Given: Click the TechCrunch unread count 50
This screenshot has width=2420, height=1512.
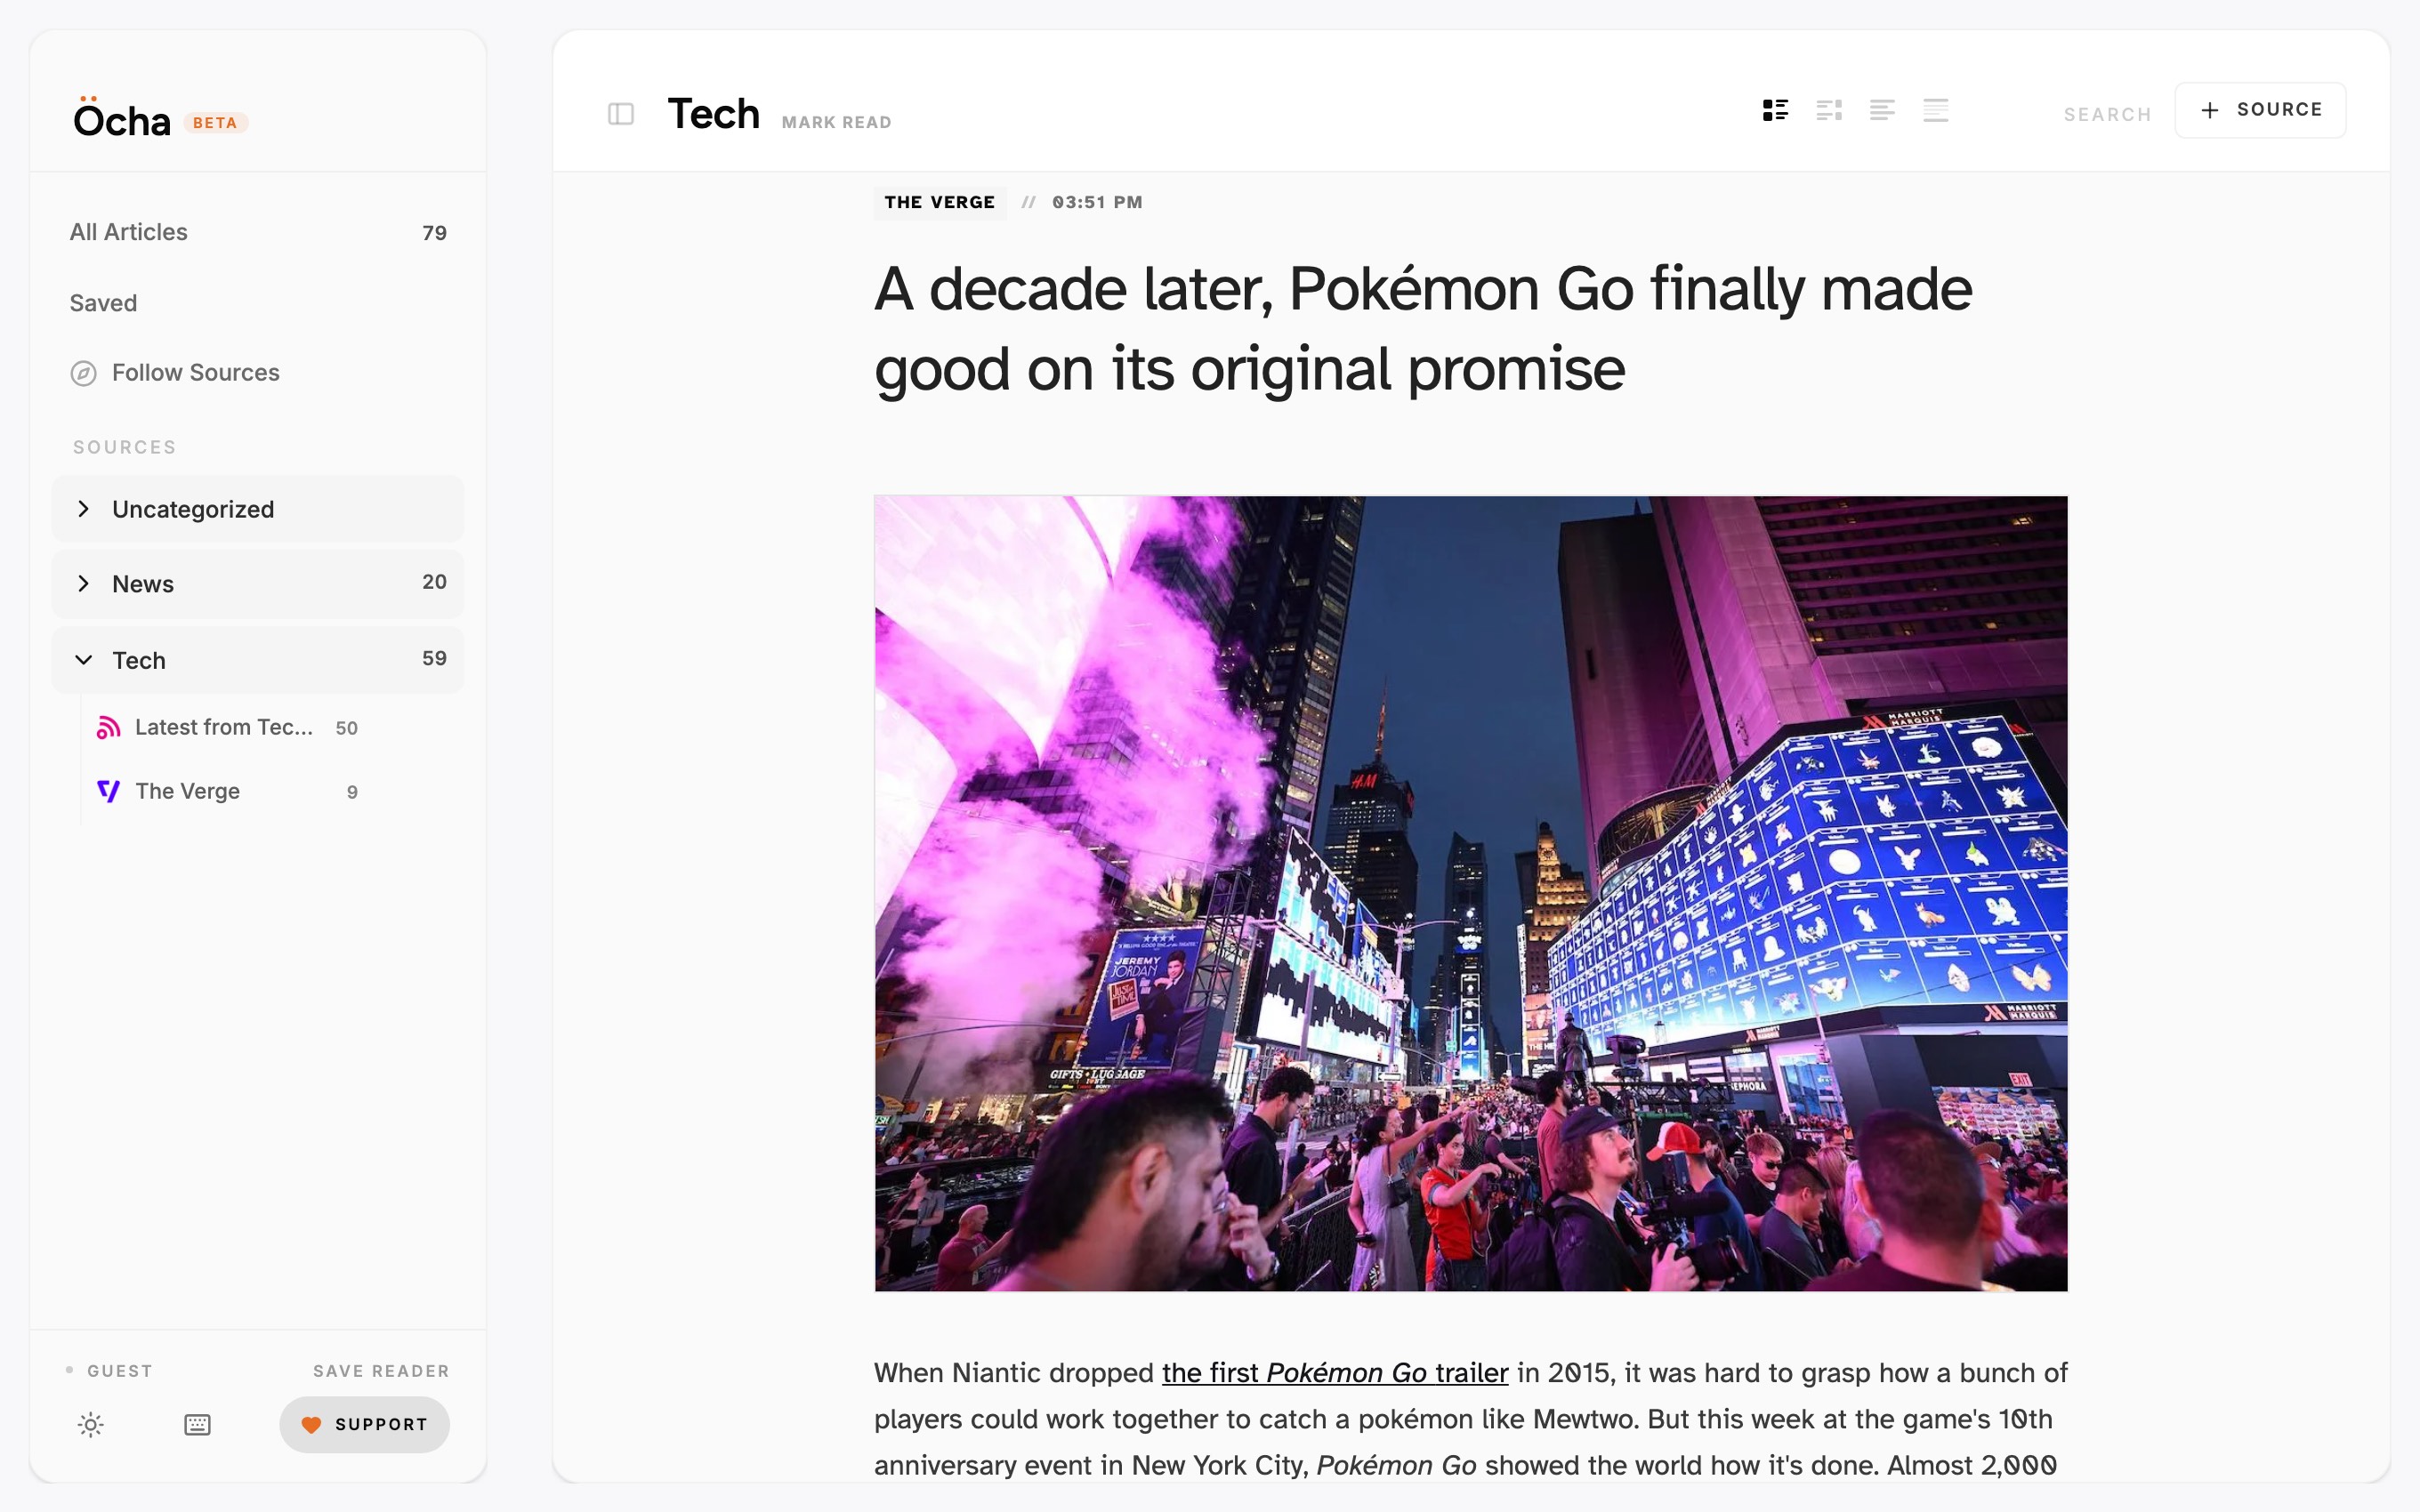Looking at the screenshot, I should click(x=346, y=729).
